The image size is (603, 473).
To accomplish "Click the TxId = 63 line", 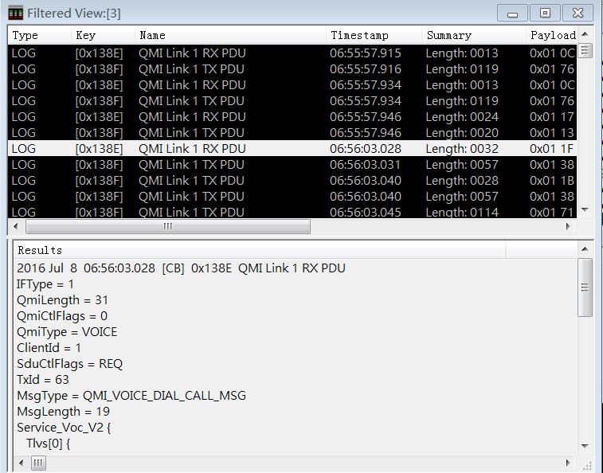I will click(x=43, y=380).
